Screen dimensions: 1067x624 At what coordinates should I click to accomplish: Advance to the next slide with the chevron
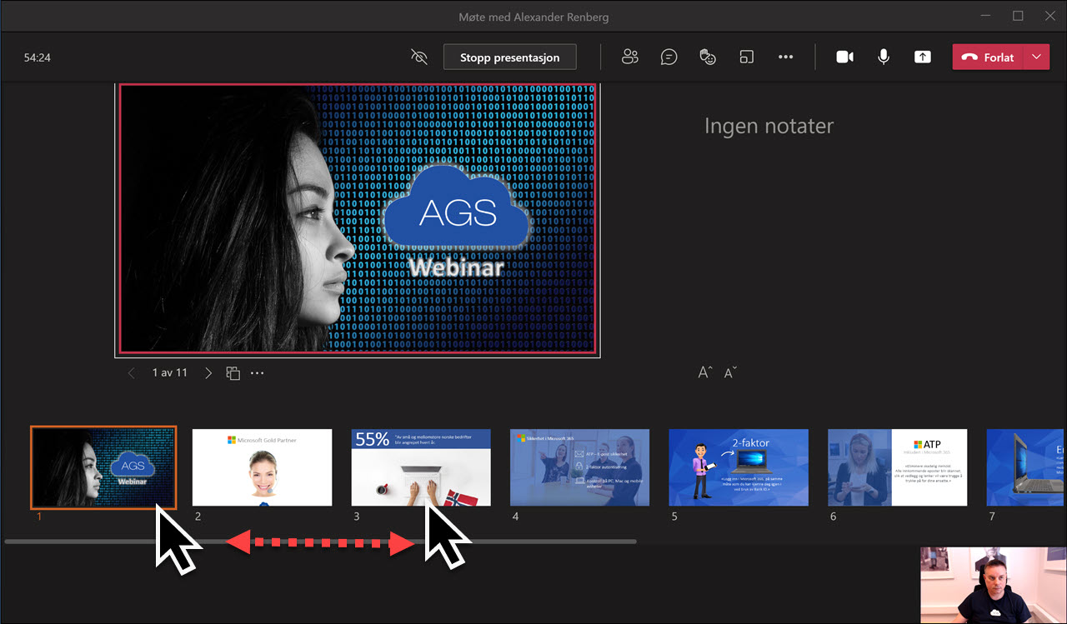click(208, 372)
